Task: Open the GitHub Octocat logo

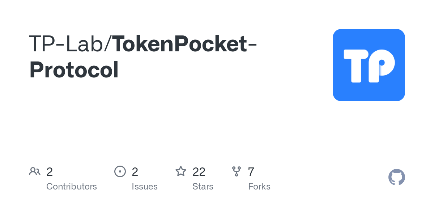Action: click(x=396, y=177)
